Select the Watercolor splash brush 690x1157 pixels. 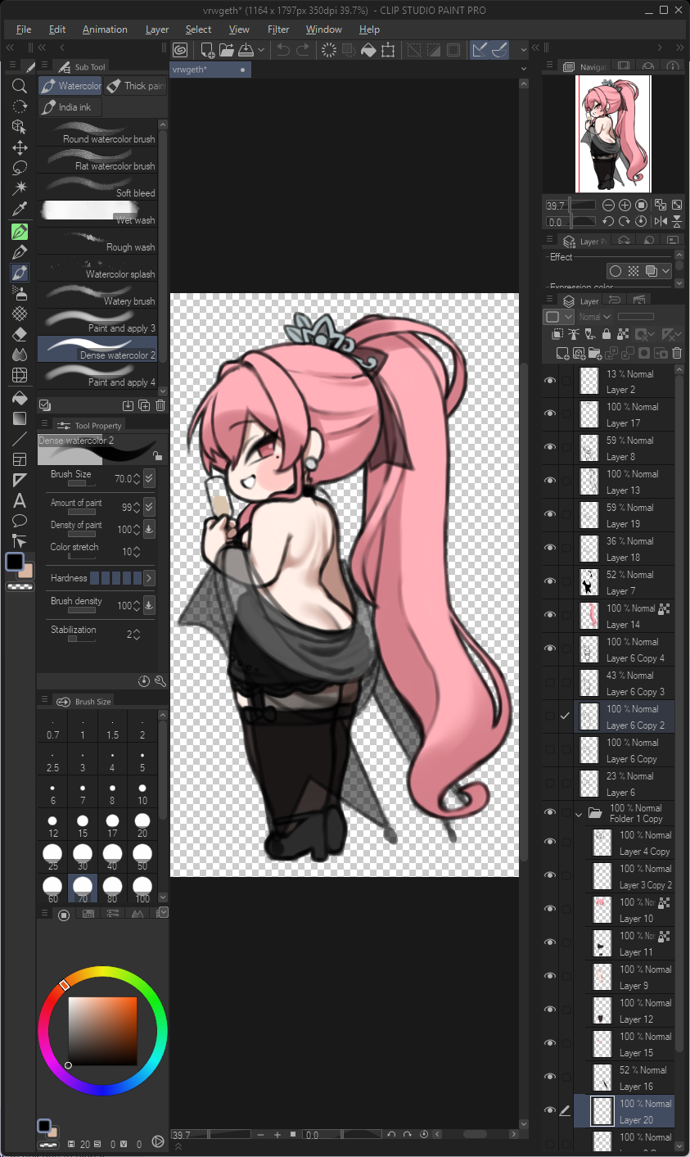point(97,269)
